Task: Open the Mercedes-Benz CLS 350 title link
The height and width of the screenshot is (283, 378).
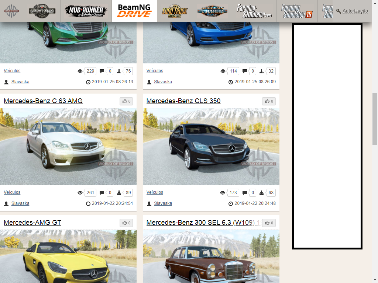Action: 183,101
